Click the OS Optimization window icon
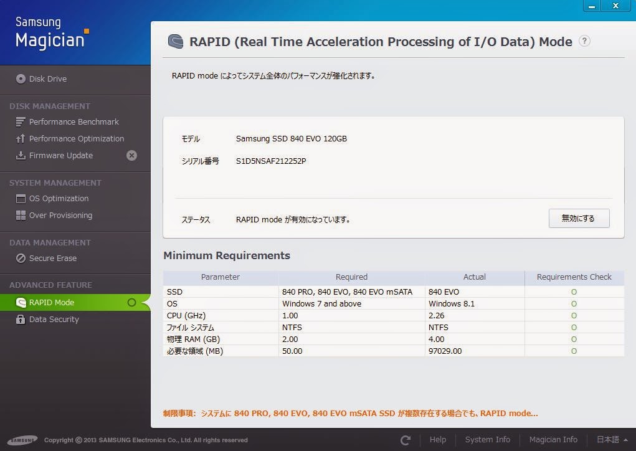Screen dimensions: 636x451 coord(21,199)
